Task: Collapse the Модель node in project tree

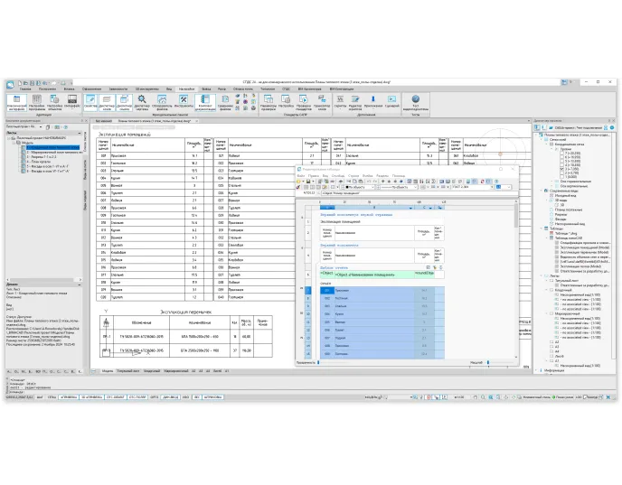Action: (13, 142)
